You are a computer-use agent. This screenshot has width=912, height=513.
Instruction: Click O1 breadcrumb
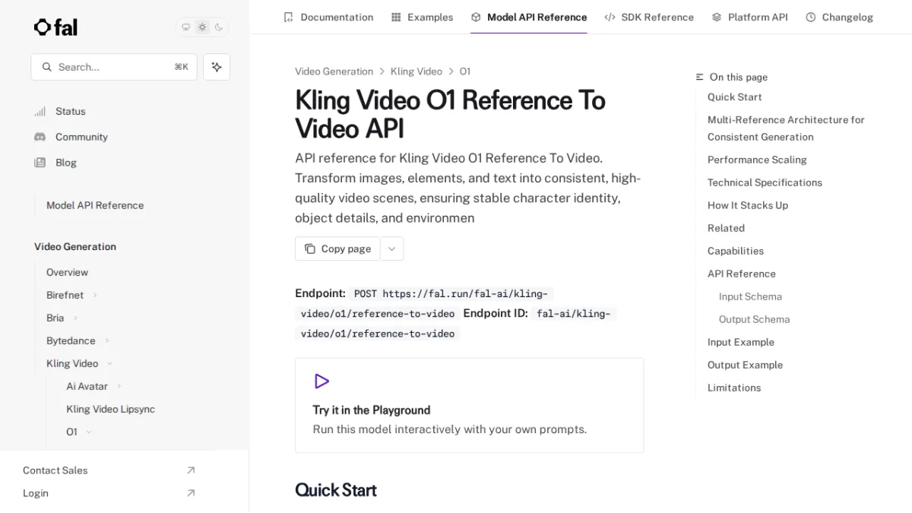(464, 71)
